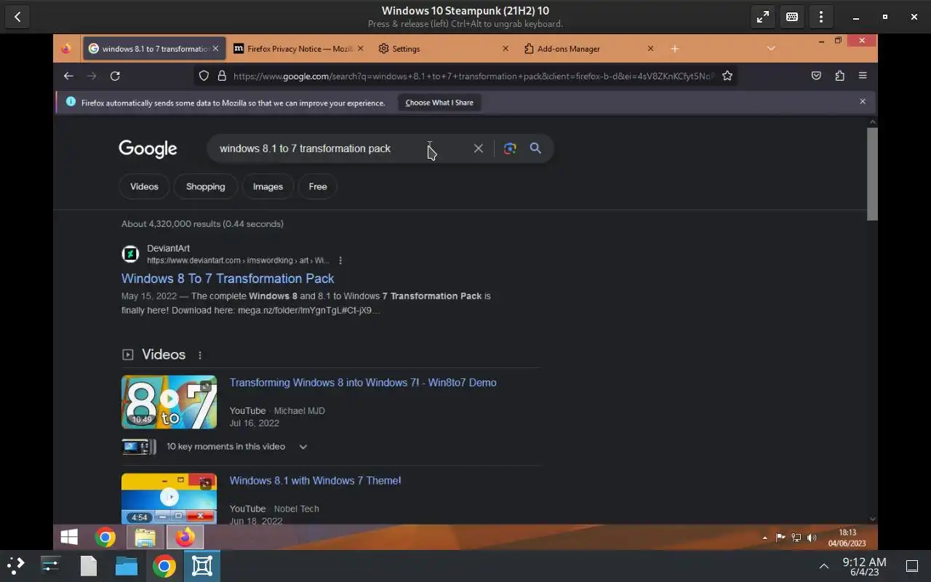Open the tracking protection shield icon
Viewport: 931px width, 582px height.
pyautogui.click(x=204, y=76)
